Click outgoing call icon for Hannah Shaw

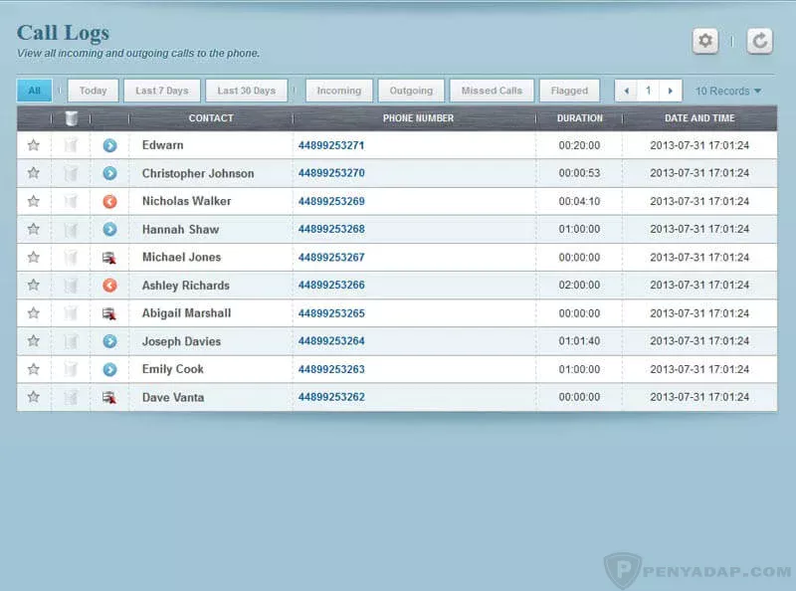(x=109, y=229)
